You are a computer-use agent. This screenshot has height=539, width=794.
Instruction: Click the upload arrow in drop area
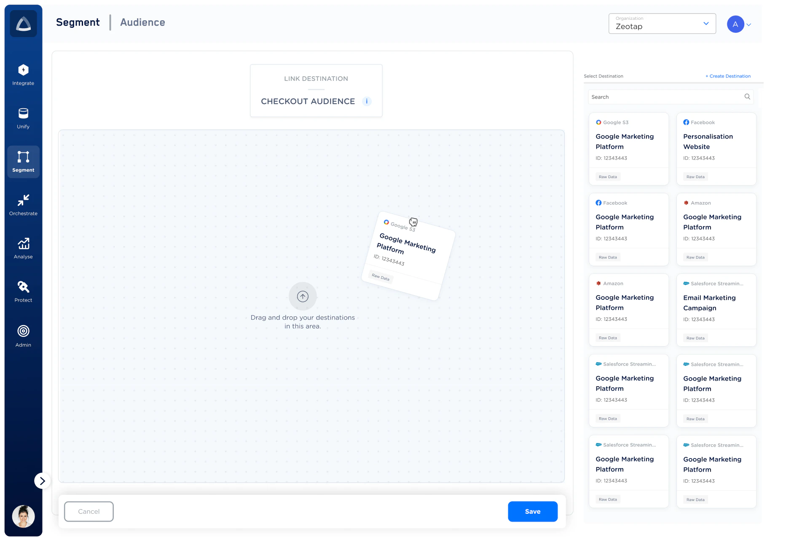click(303, 296)
